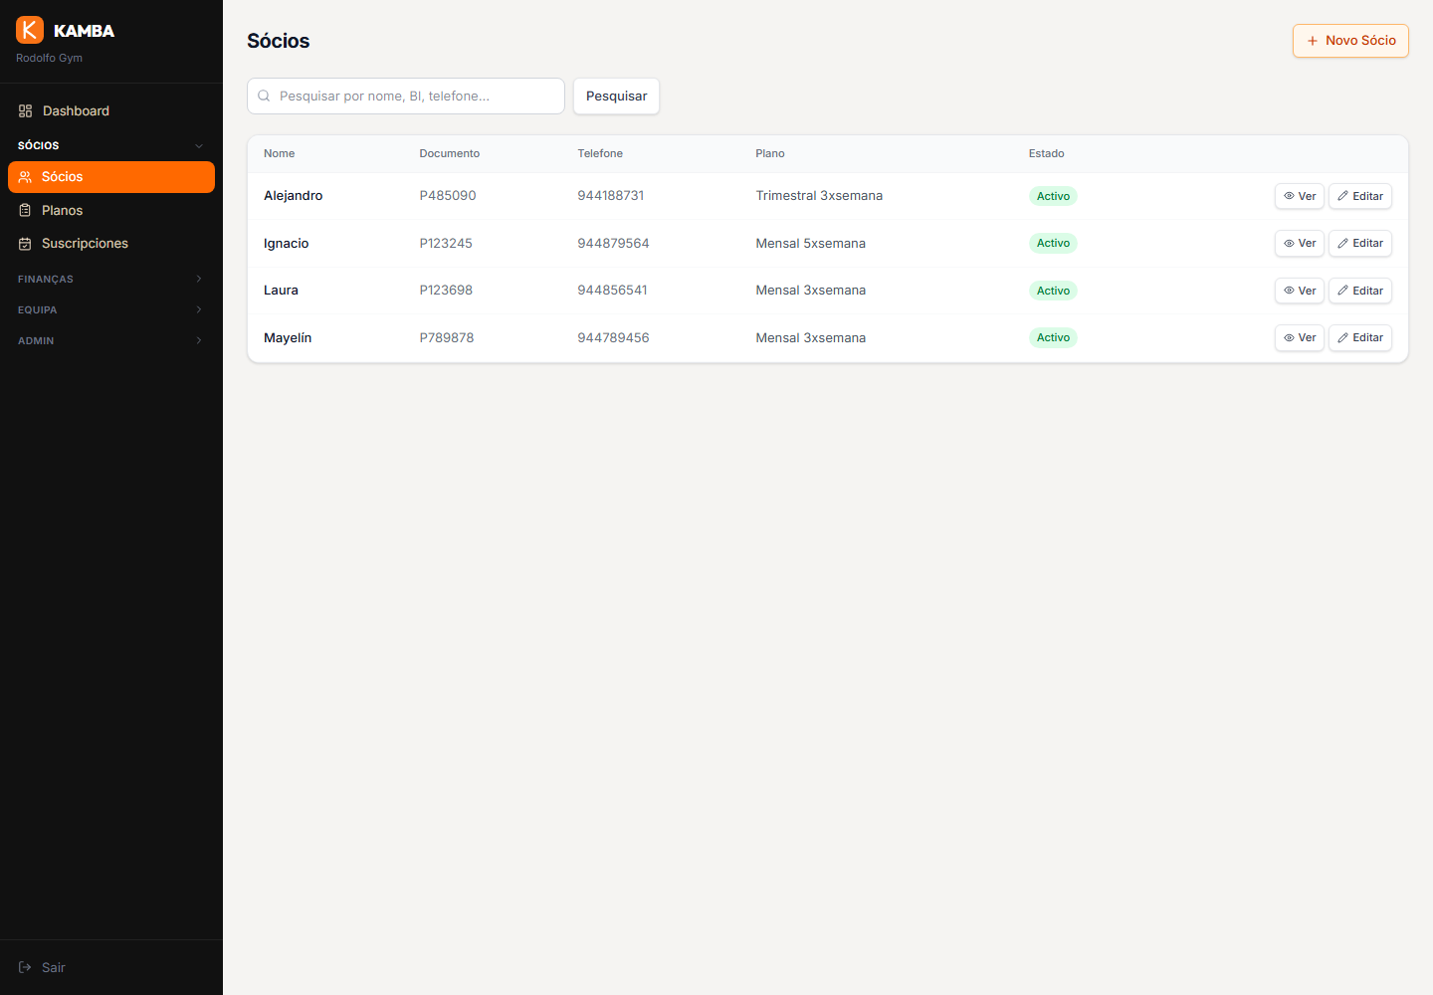The image size is (1433, 995).
Task: Edit Laura's record
Action: point(1360,291)
